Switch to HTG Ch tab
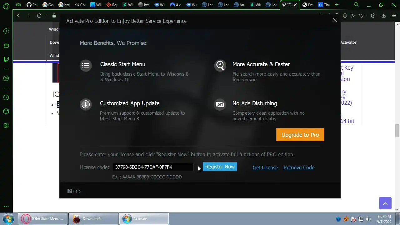This screenshot has height=225, width=400. [80, 5]
